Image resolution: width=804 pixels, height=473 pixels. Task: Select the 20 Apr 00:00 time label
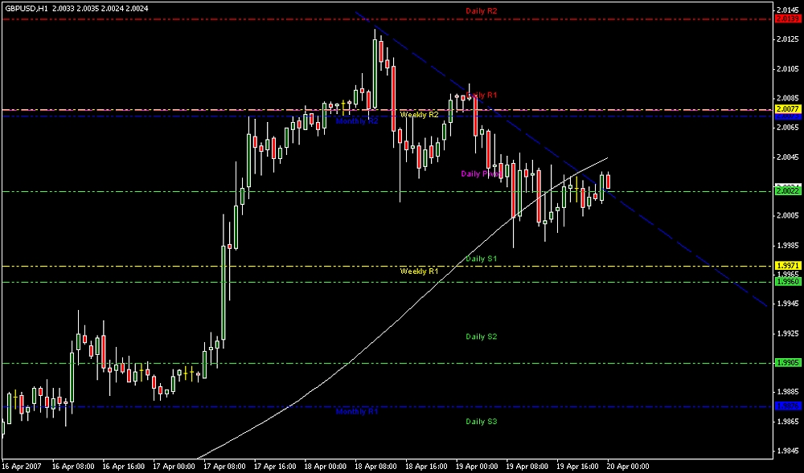[x=629, y=466]
